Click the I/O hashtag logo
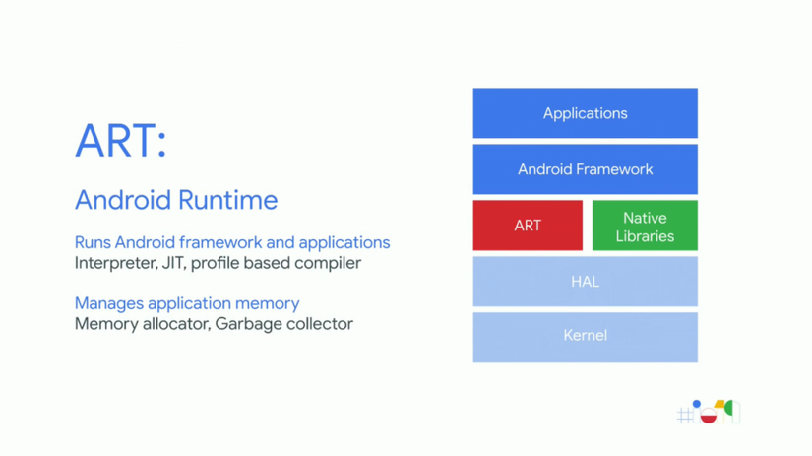This screenshot has width=812, height=456. (709, 412)
